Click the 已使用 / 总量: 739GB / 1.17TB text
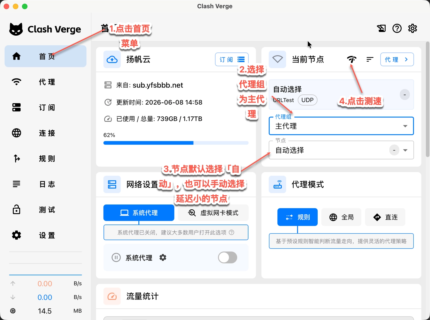This screenshot has height=320, width=430. tap(159, 119)
